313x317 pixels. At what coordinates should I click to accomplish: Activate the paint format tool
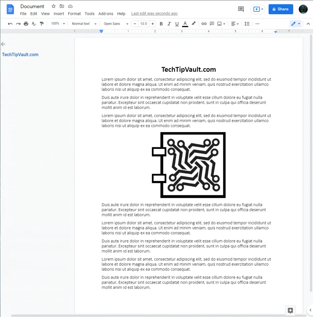pos(42,24)
